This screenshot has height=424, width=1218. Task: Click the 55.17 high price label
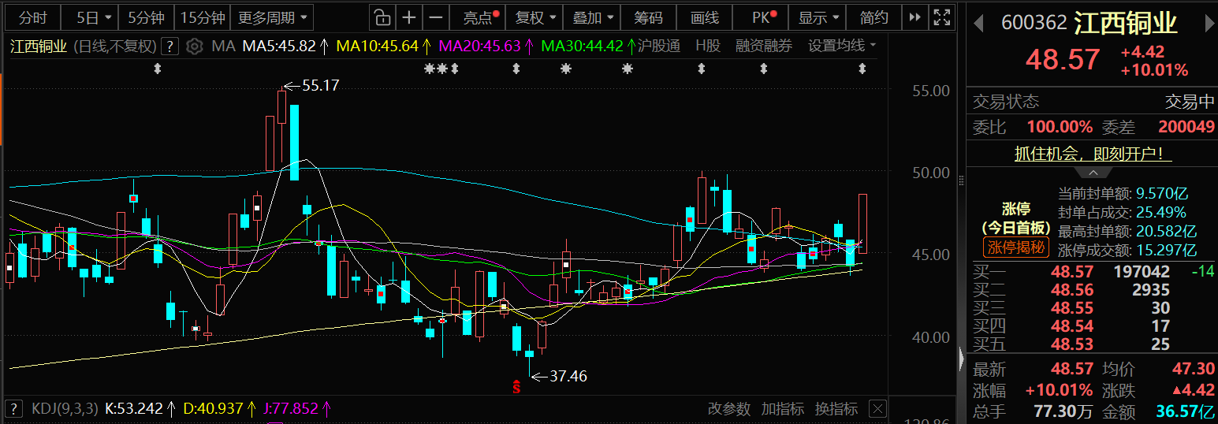point(320,85)
